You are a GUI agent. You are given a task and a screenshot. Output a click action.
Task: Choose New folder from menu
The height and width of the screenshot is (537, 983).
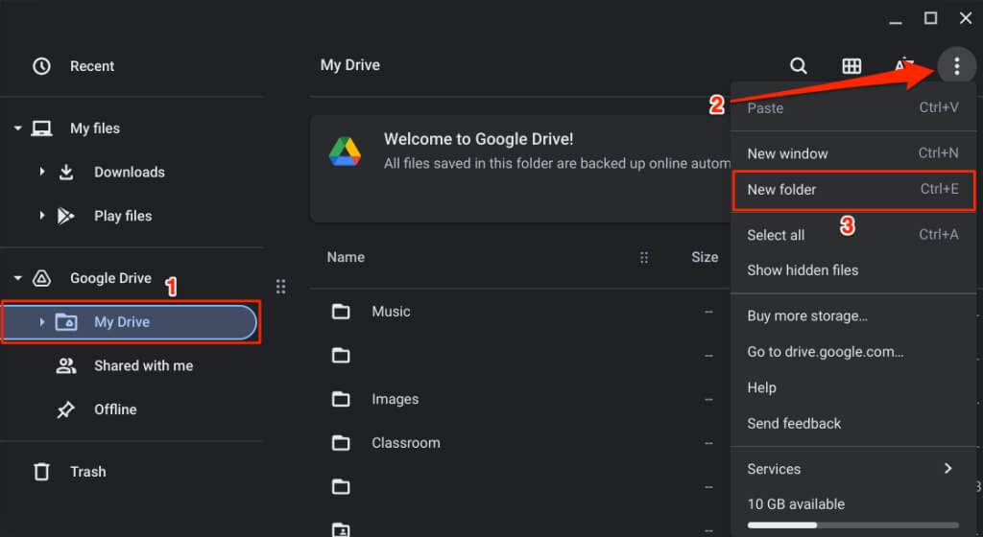tap(782, 190)
